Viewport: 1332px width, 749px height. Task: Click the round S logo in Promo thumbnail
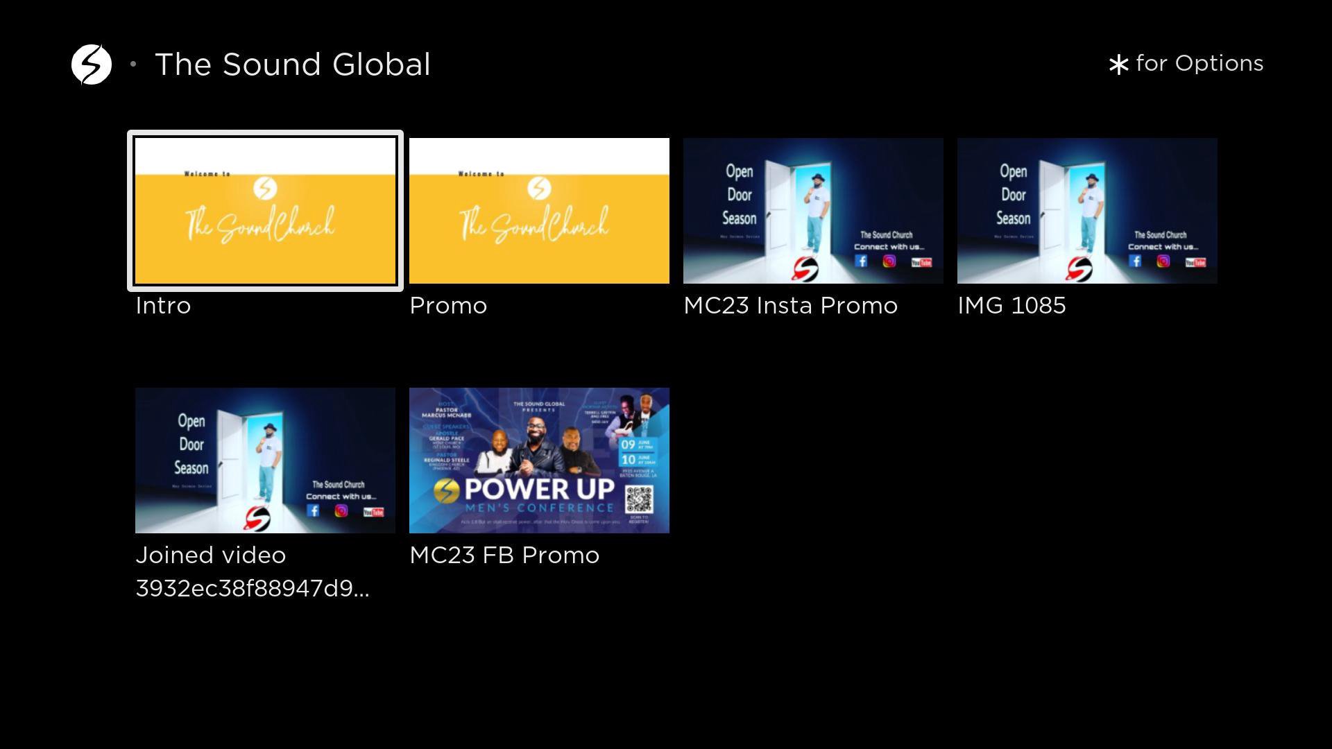point(539,188)
